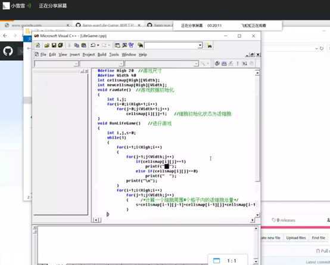Open the Window List icon

[131, 45]
